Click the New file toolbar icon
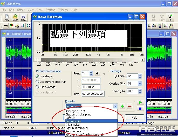The image size is (178, 137). 7,18
